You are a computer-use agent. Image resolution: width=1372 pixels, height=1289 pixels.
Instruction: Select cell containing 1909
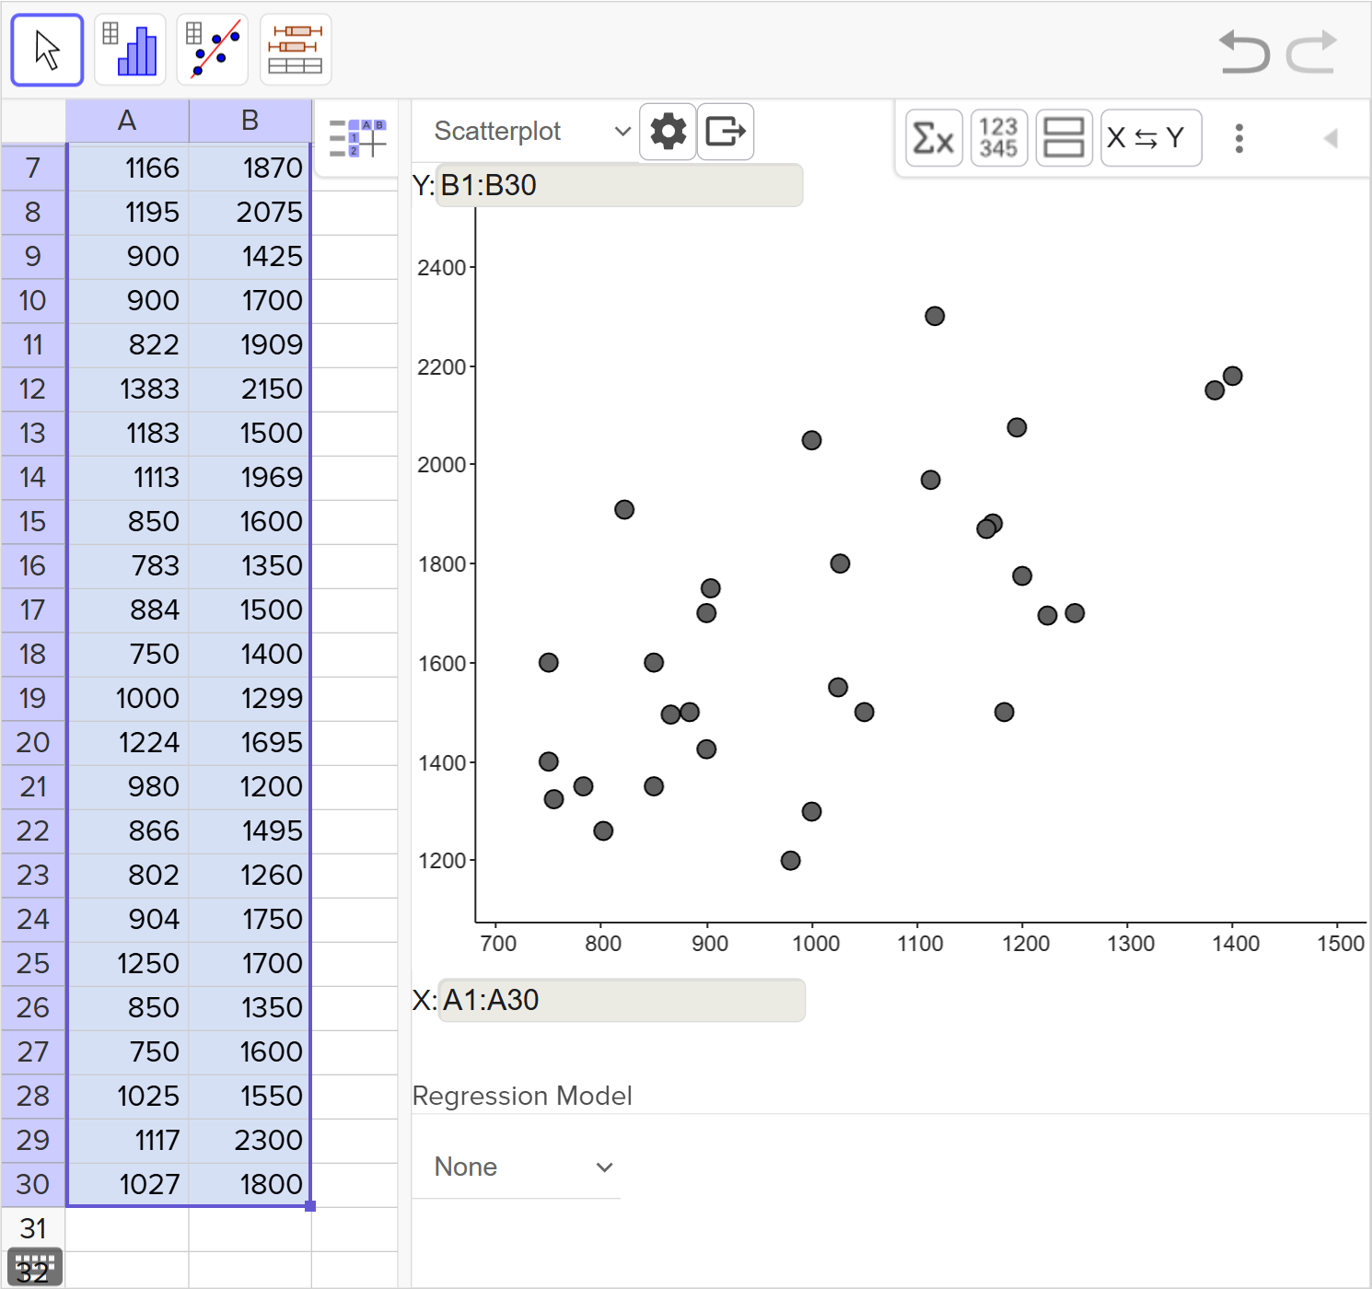pyautogui.click(x=250, y=345)
